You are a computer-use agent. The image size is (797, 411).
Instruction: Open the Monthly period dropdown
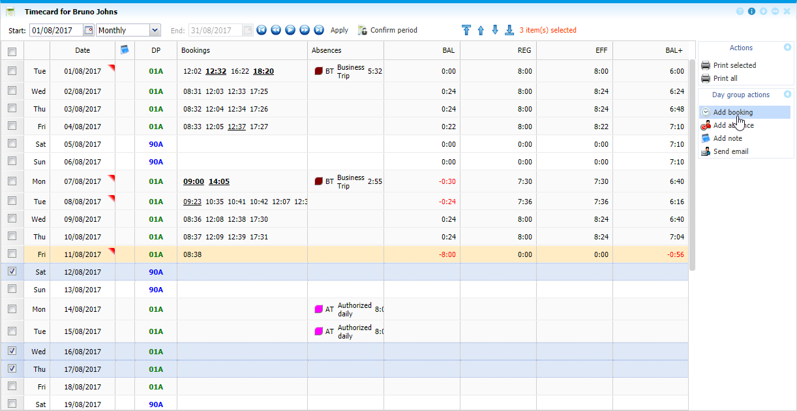tap(155, 30)
